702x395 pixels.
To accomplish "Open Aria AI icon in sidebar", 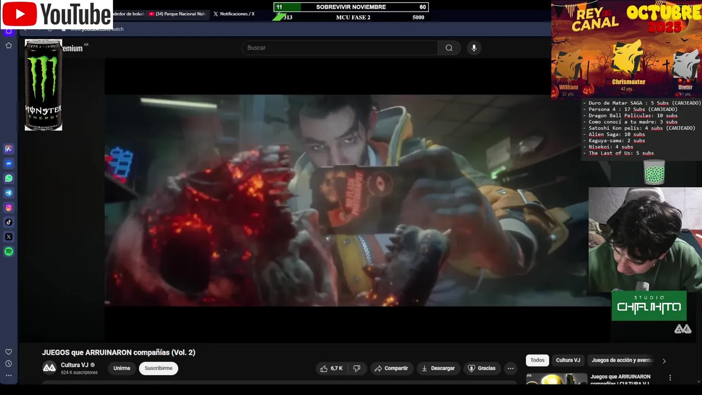I will coord(9,149).
